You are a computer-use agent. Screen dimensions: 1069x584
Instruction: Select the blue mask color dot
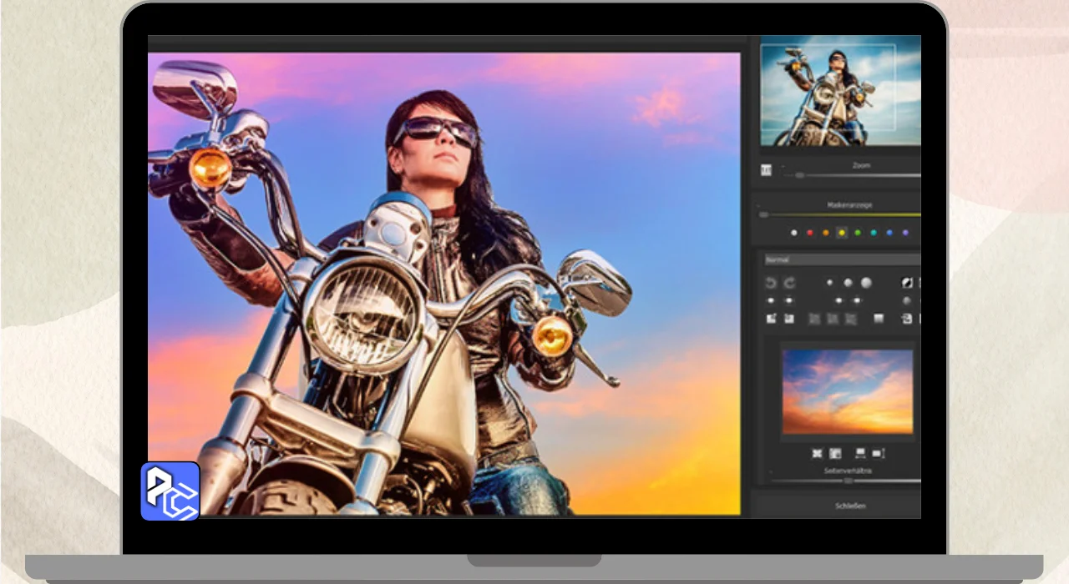click(x=889, y=233)
